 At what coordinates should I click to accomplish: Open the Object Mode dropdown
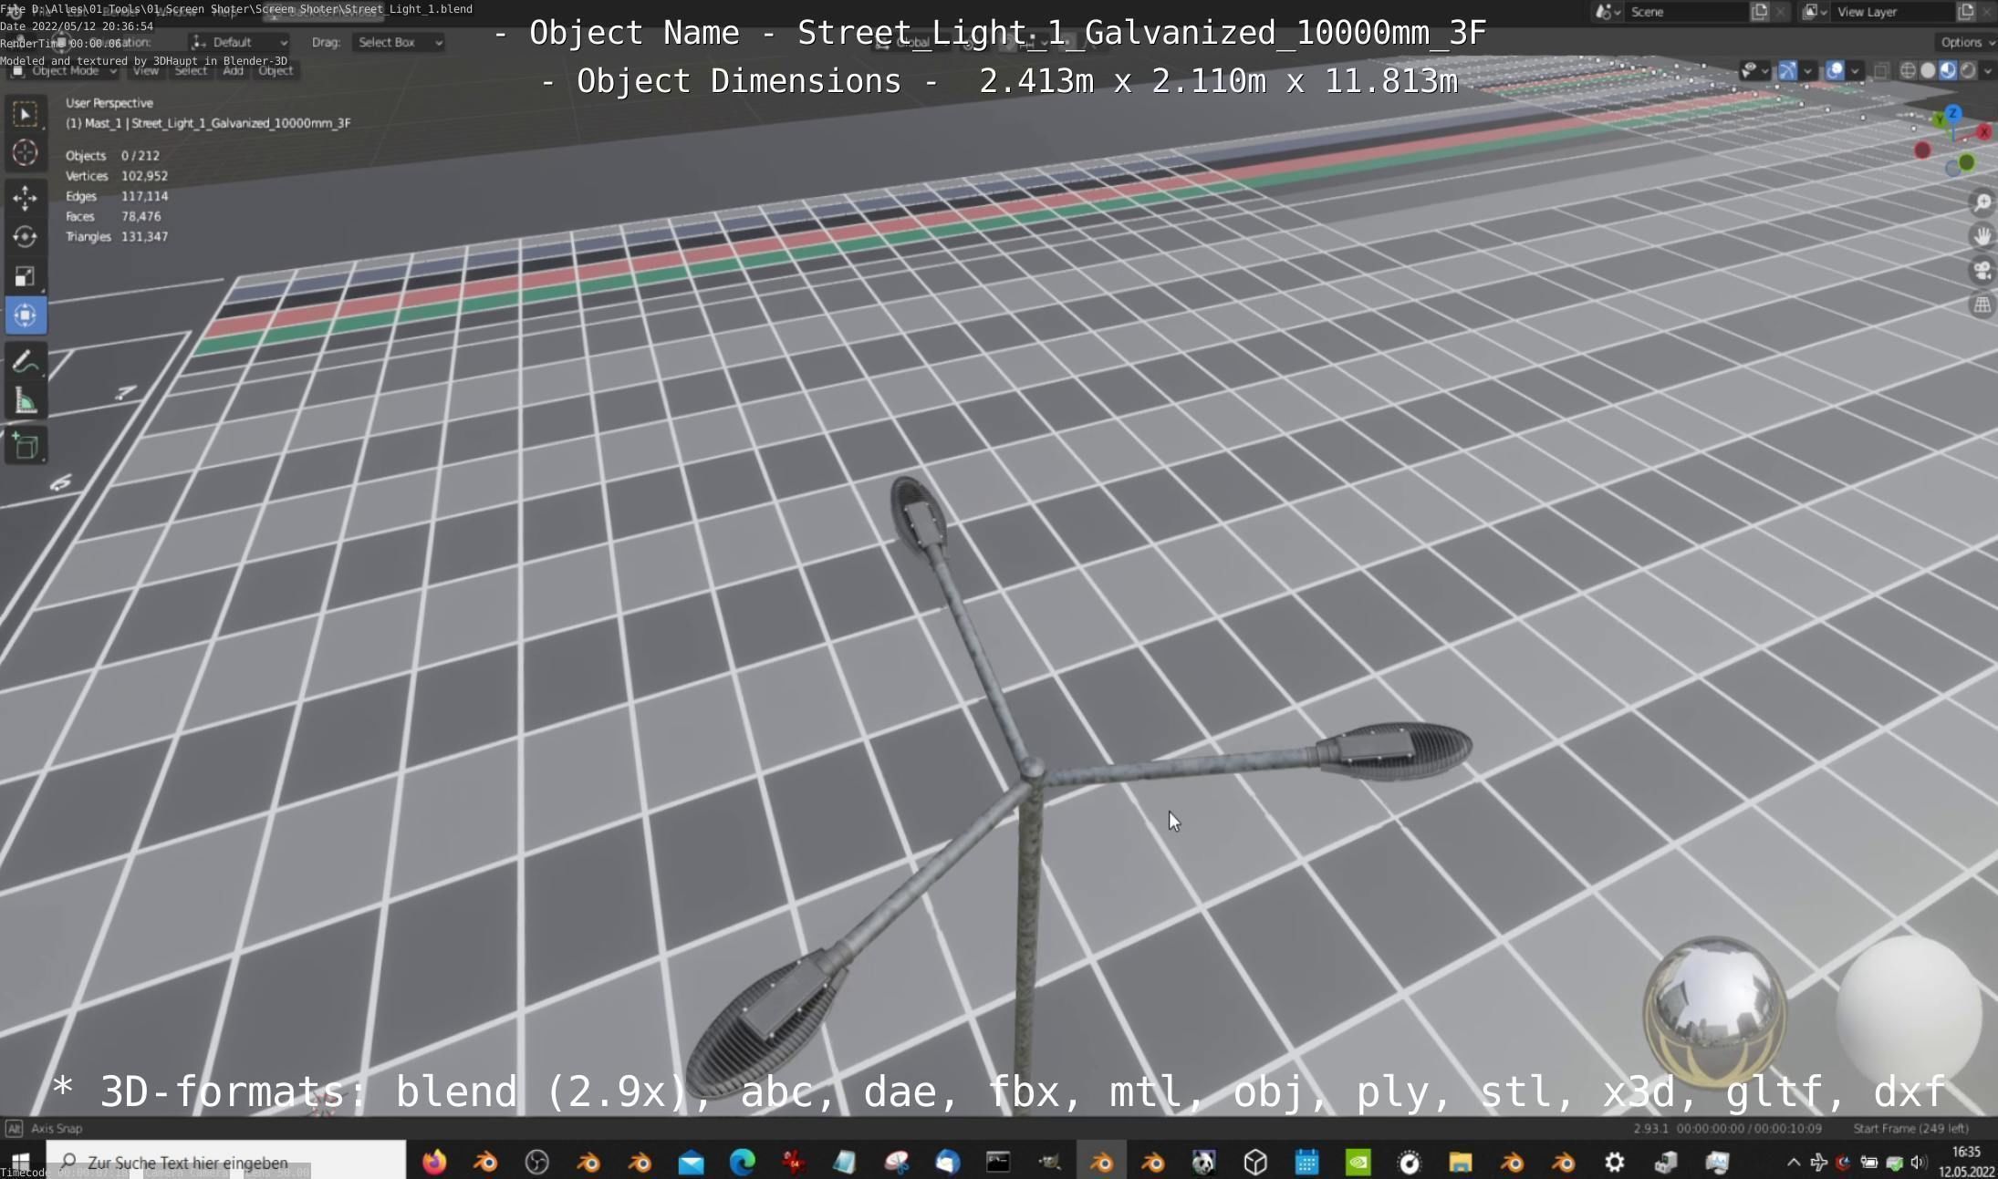click(x=64, y=70)
